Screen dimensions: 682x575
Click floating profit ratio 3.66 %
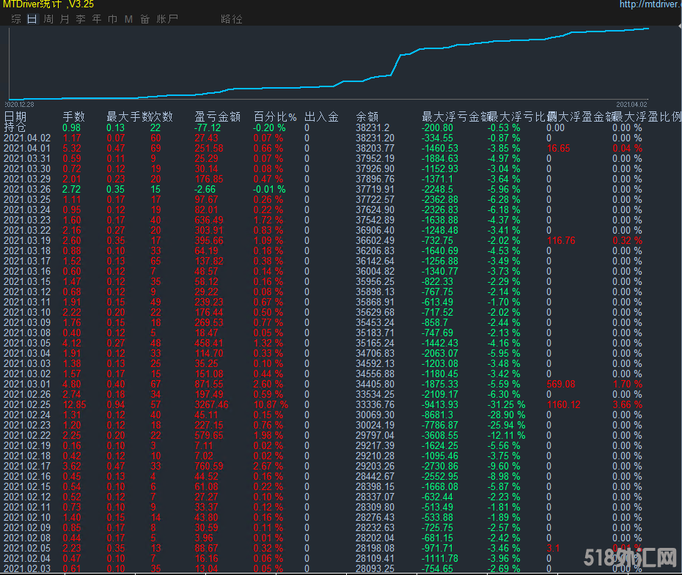[x=627, y=404]
